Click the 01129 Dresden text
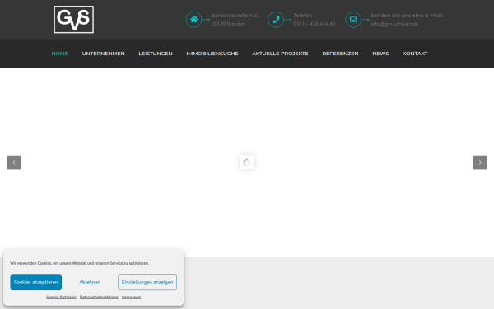The height and width of the screenshot is (309, 494). click(228, 24)
